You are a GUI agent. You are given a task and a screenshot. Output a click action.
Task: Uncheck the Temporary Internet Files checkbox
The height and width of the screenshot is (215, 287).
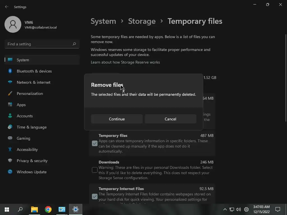95,197
